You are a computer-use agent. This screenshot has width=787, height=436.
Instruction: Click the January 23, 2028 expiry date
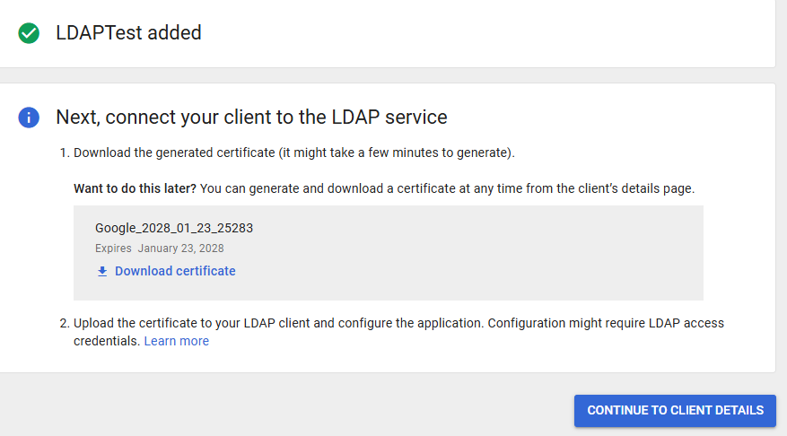pos(181,249)
